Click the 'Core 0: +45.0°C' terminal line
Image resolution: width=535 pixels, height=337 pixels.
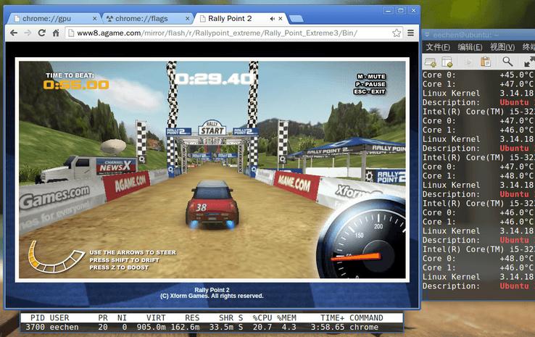pyautogui.click(x=478, y=75)
